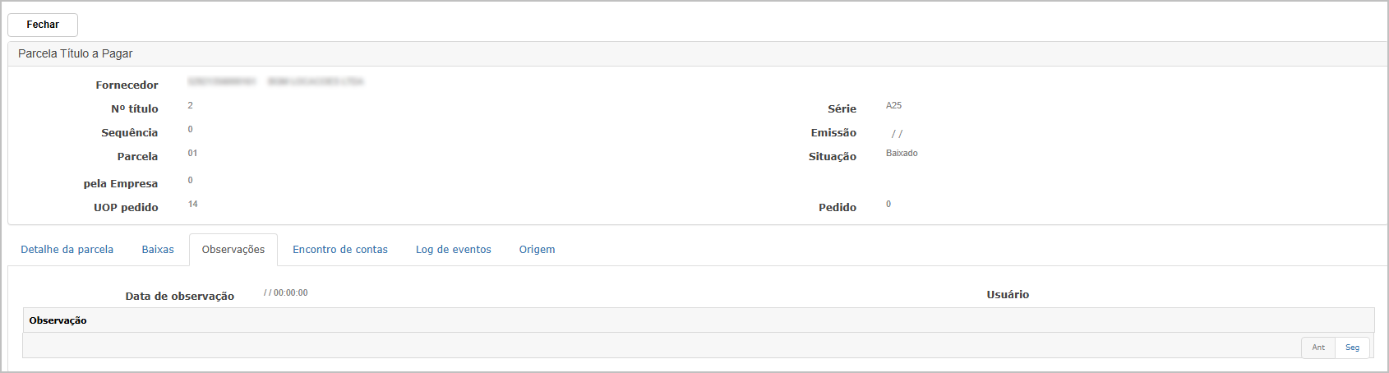Click the Data de observação value
Image resolution: width=1389 pixels, height=373 pixels.
pyautogui.click(x=286, y=292)
